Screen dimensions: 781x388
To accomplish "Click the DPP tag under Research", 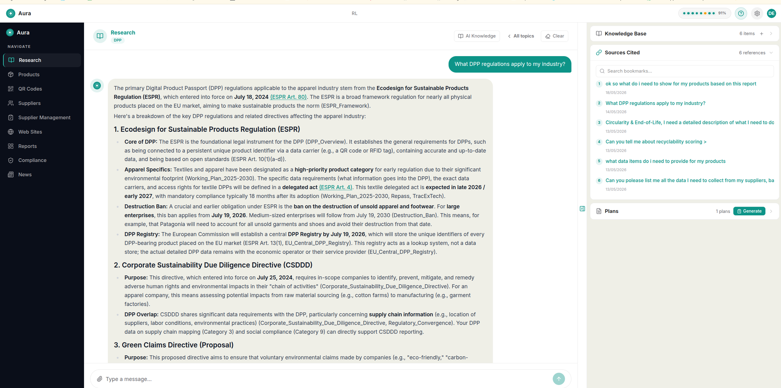I will point(118,40).
